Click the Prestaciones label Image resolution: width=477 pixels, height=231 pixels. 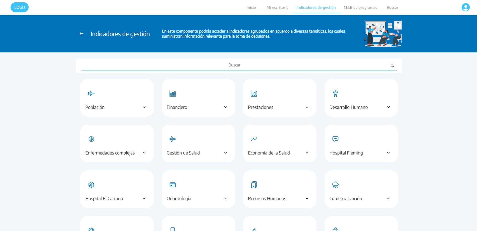pos(260,107)
